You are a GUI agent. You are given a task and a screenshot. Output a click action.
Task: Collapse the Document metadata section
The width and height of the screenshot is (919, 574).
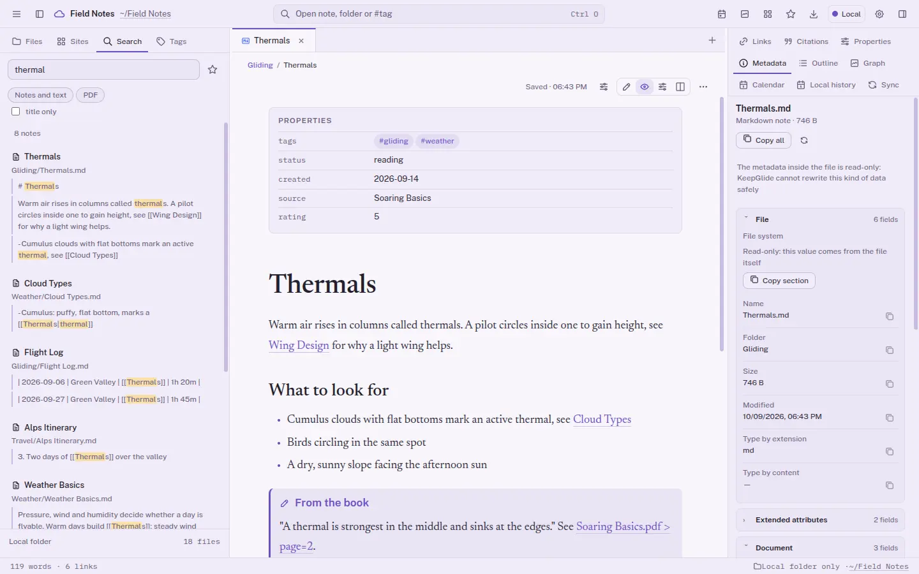pyautogui.click(x=820, y=548)
